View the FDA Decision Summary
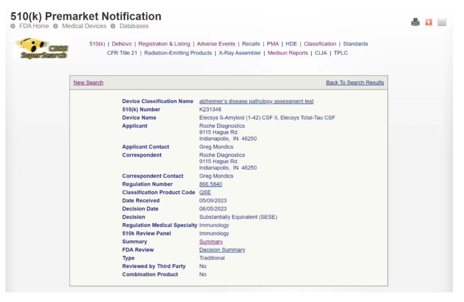Image resolution: width=464 pixels, height=302 pixels. pos(222,250)
